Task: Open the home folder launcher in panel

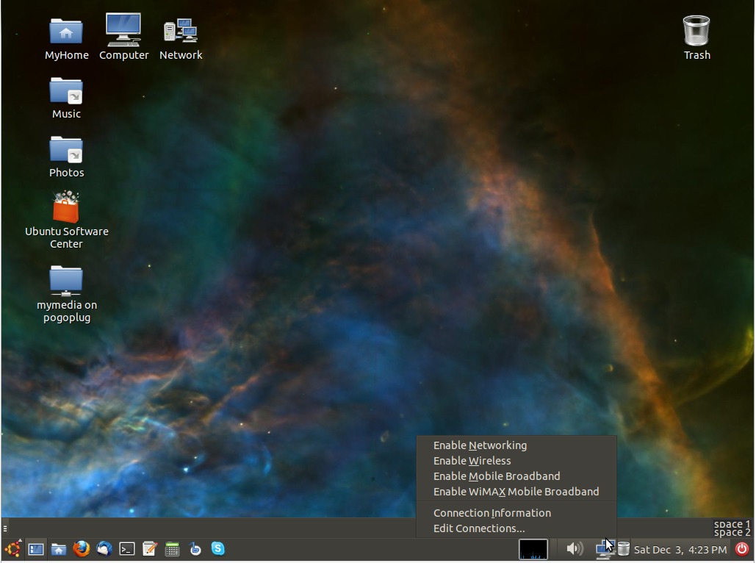Action: coord(58,549)
